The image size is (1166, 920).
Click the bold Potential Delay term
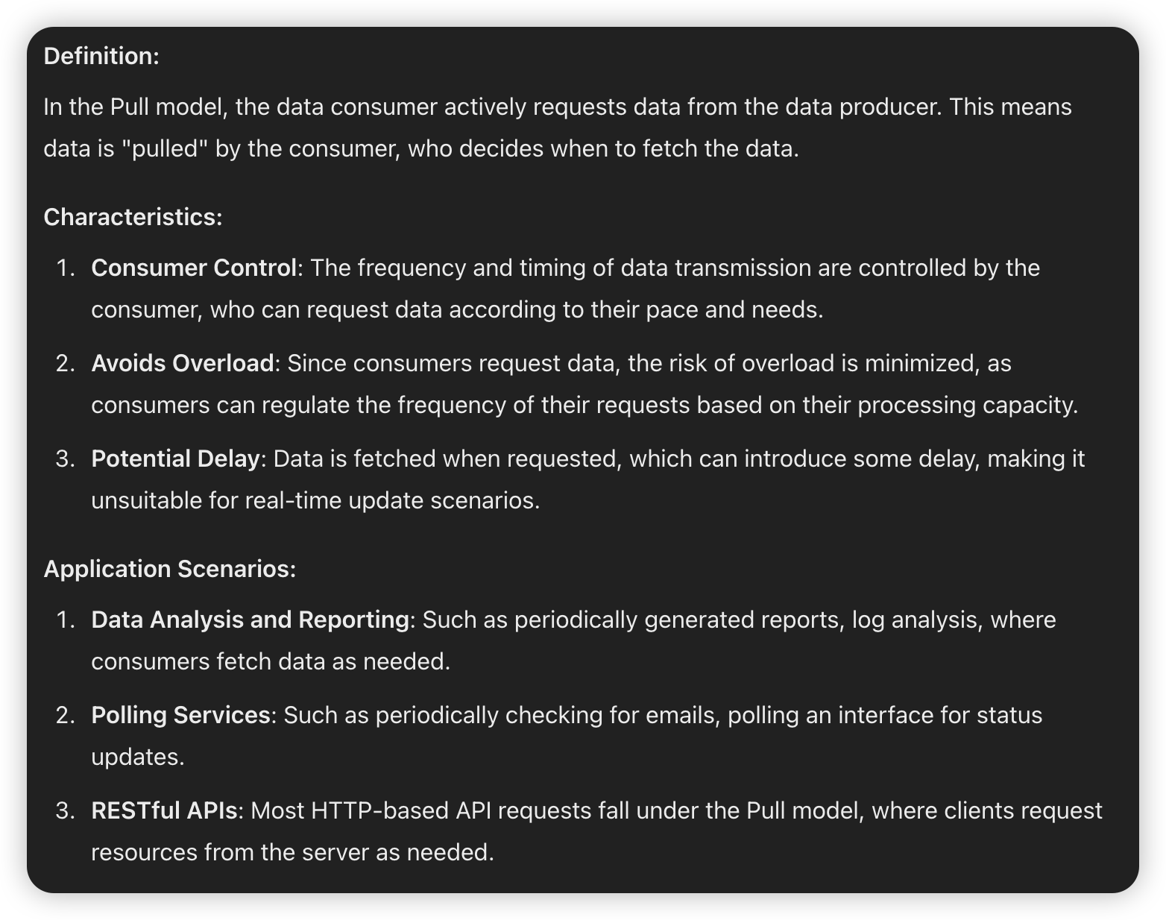coord(175,459)
